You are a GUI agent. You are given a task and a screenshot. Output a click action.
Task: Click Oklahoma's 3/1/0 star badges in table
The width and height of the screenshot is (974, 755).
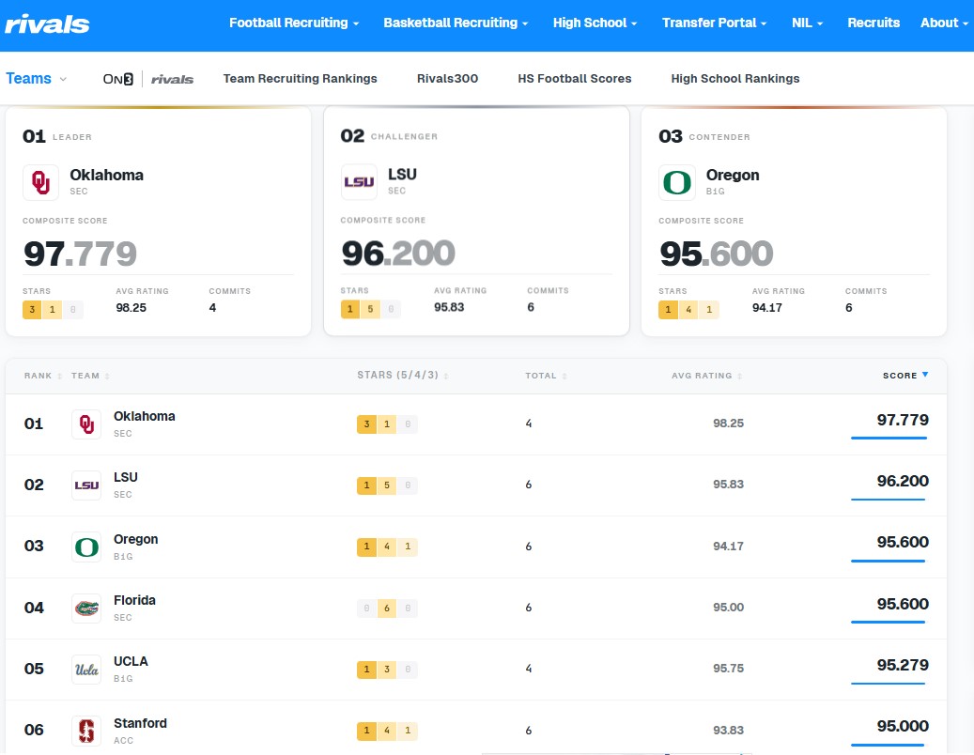[387, 424]
